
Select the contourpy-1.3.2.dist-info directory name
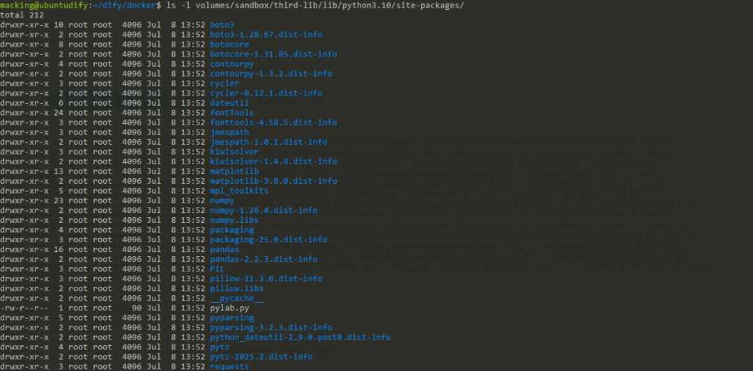(271, 73)
